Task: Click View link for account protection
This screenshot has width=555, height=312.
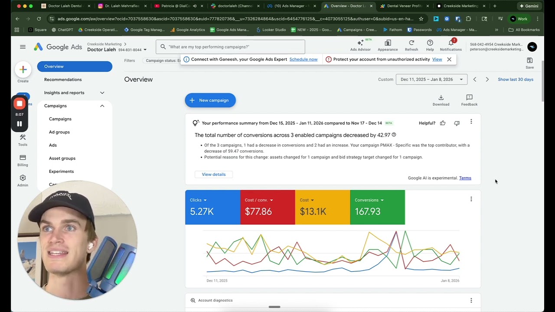Action: pyautogui.click(x=437, y=59)
